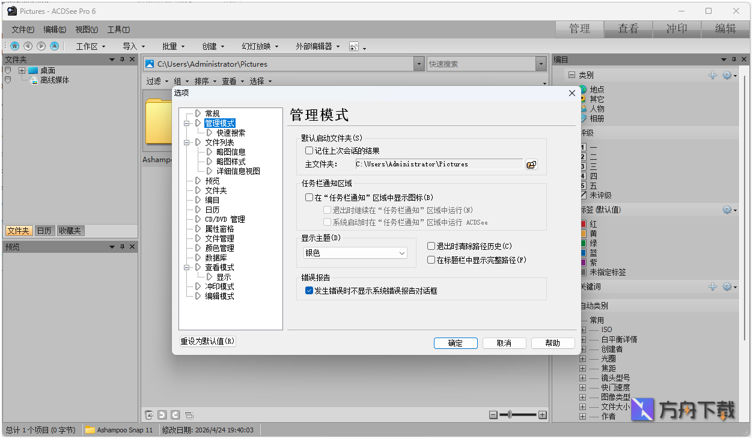Click the browse folder icon next to 主文件夹 path
The height and width of the screenshot is (439, 753).
coord(531,164)
